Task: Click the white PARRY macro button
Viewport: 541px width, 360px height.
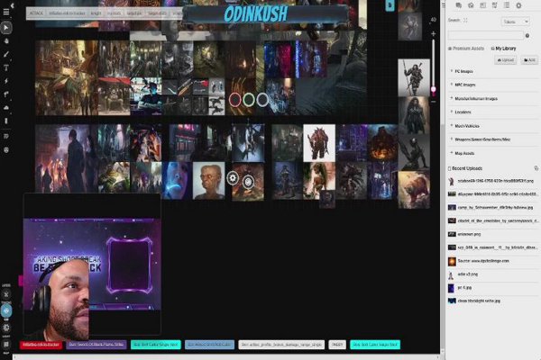Action: [337, 345]
